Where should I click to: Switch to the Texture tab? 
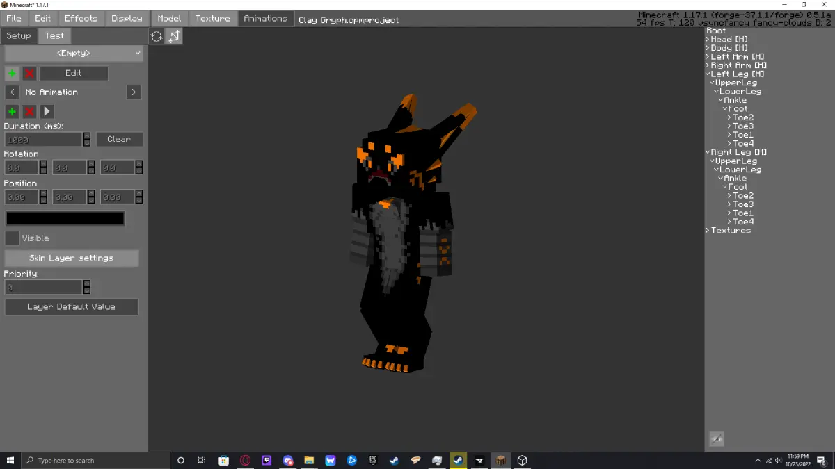pos(212,19)
